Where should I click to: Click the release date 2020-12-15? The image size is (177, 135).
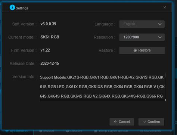pos(50,63)
